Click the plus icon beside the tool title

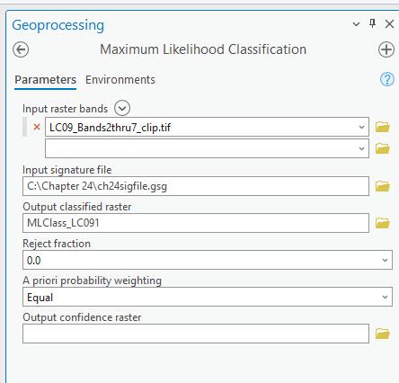click(x=386, y=49)
